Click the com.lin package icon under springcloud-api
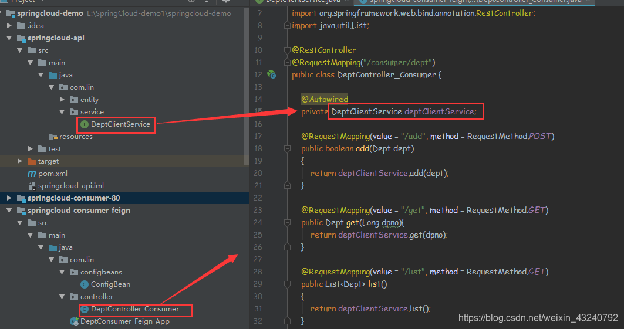The image size is (624, 329). pyautogui.click(x=63, y=87)
